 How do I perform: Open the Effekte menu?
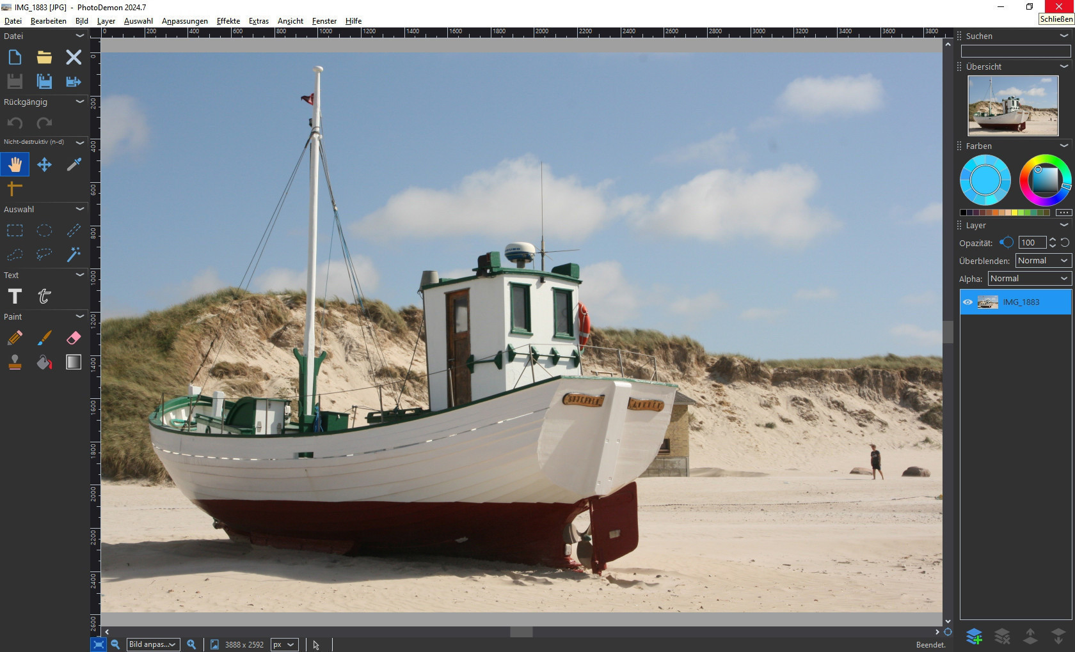(x=228, y=21)
